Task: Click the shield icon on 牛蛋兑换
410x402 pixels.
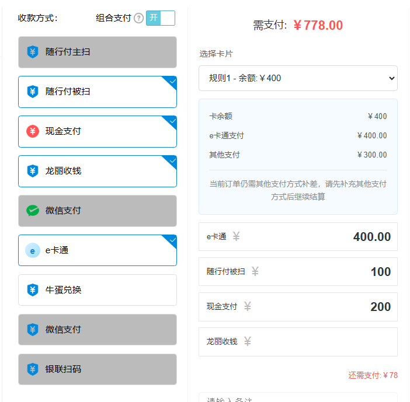Action: tap(33, 290)
